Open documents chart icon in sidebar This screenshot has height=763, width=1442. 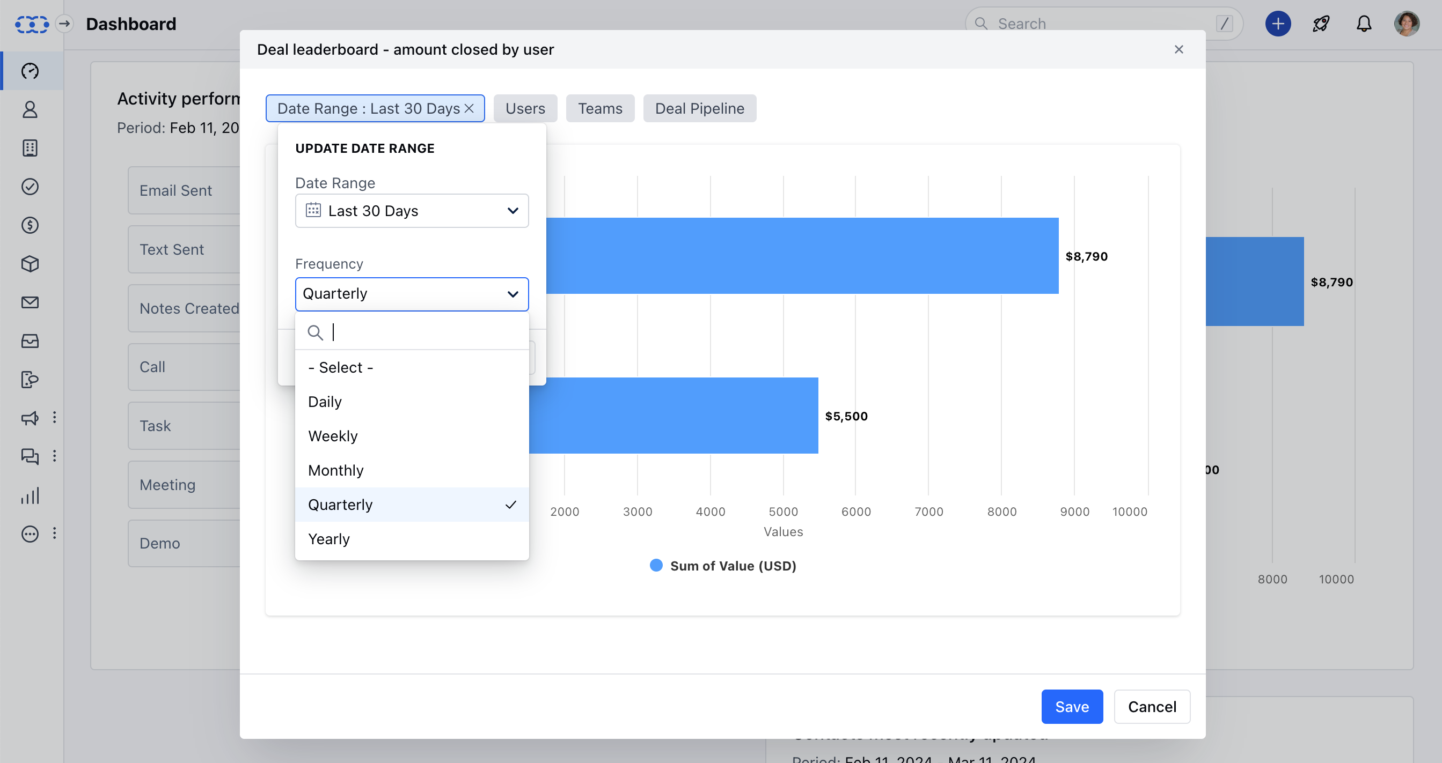pos(30,380)
